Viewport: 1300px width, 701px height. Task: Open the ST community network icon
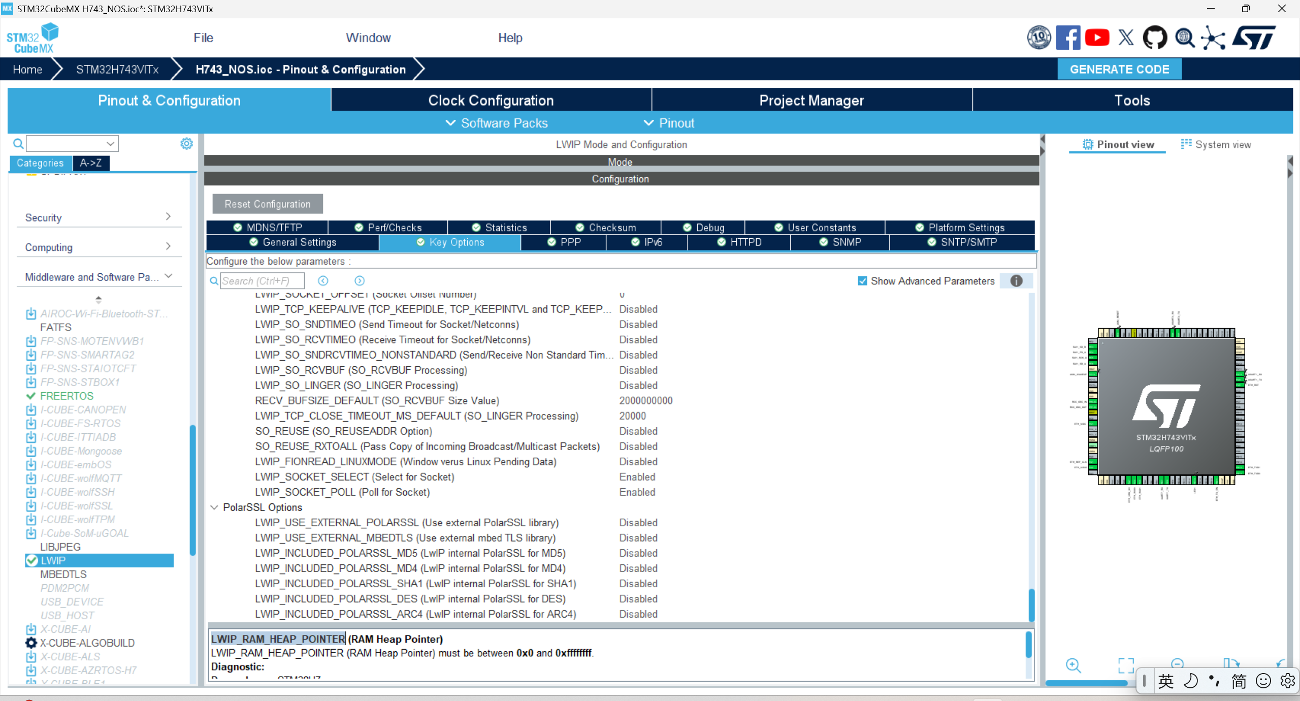(1213, 39)
